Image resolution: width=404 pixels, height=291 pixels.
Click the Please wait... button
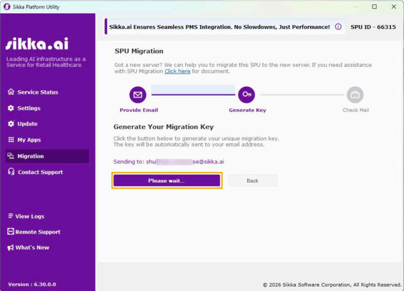tap(167, 180)
